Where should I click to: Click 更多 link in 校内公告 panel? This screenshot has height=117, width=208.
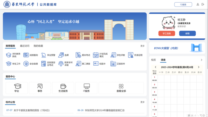point(142,102)
